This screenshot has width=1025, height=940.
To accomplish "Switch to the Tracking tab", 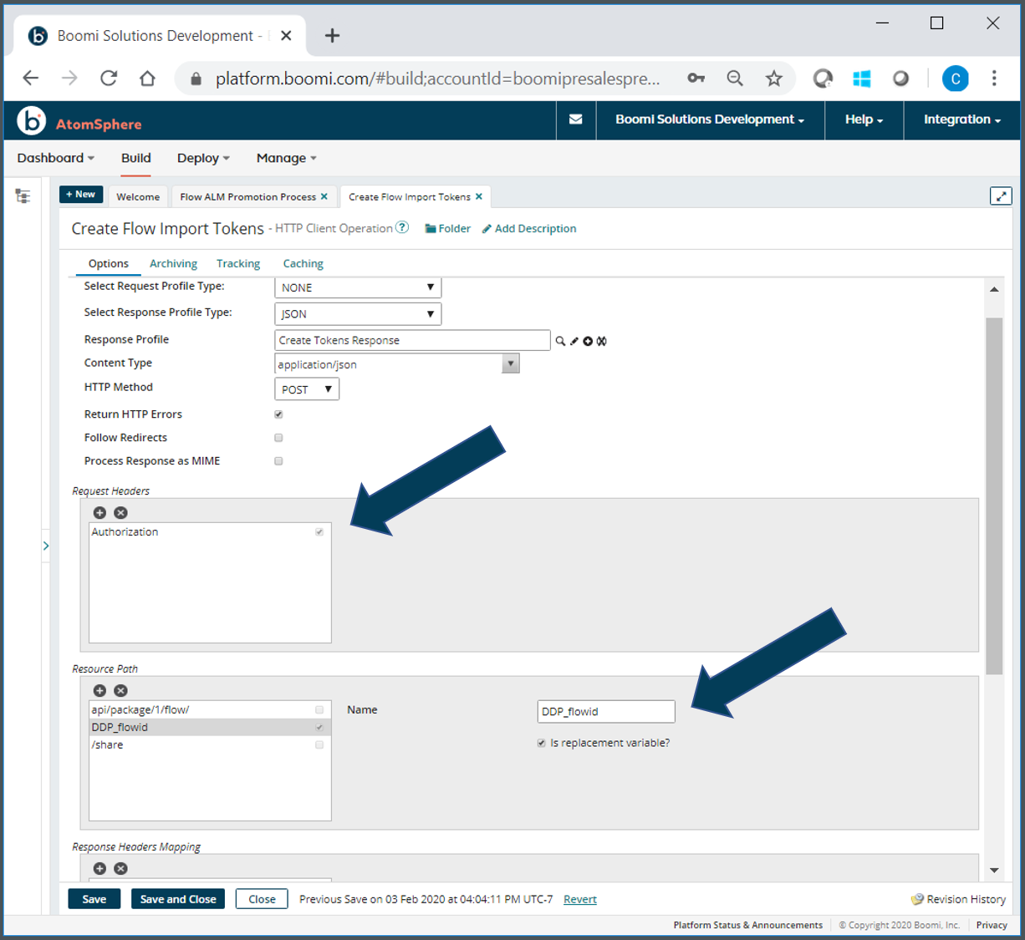I will click(x=238, y=263).
